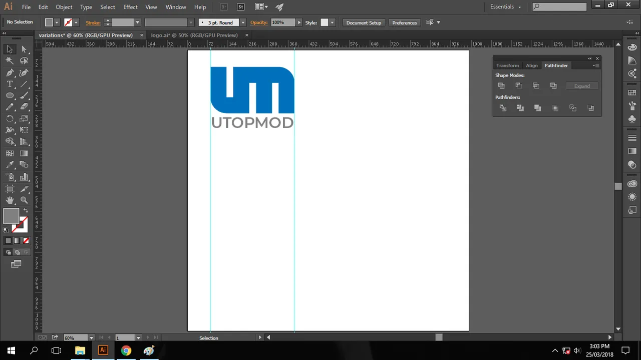Enable Draw Behind mode
This screenshot has width=641, height=360.
17,252
